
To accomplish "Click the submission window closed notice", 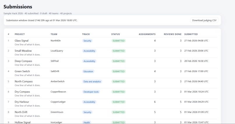I will pos(42,20).
